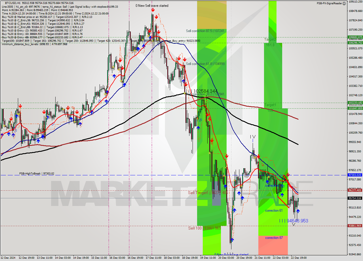Click the 'I V' wave marker label
This screenshot has height=261, width=363.
tap(253, 137)
